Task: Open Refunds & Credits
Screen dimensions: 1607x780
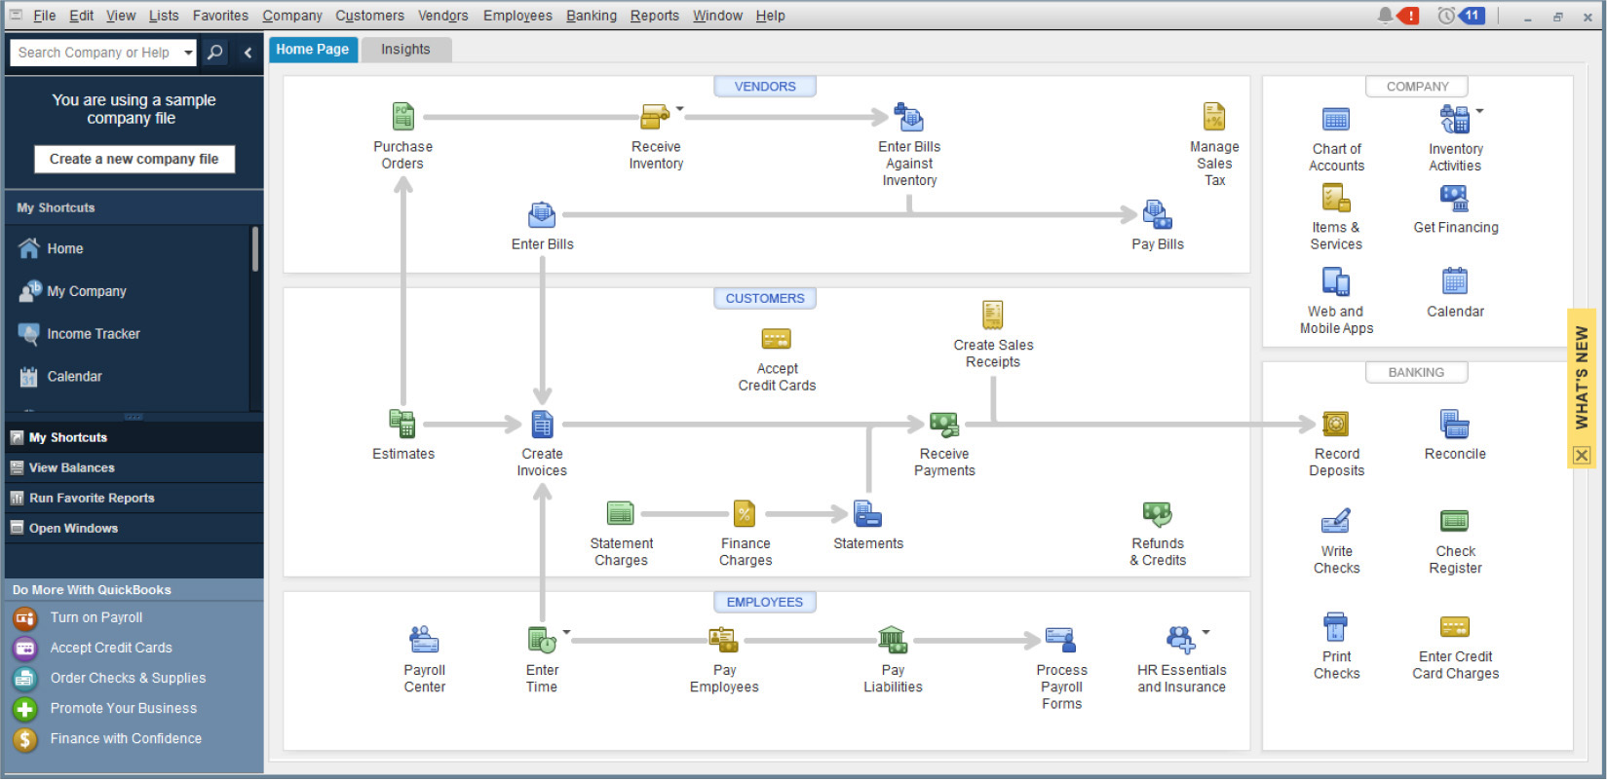Action: [1158, 513]
